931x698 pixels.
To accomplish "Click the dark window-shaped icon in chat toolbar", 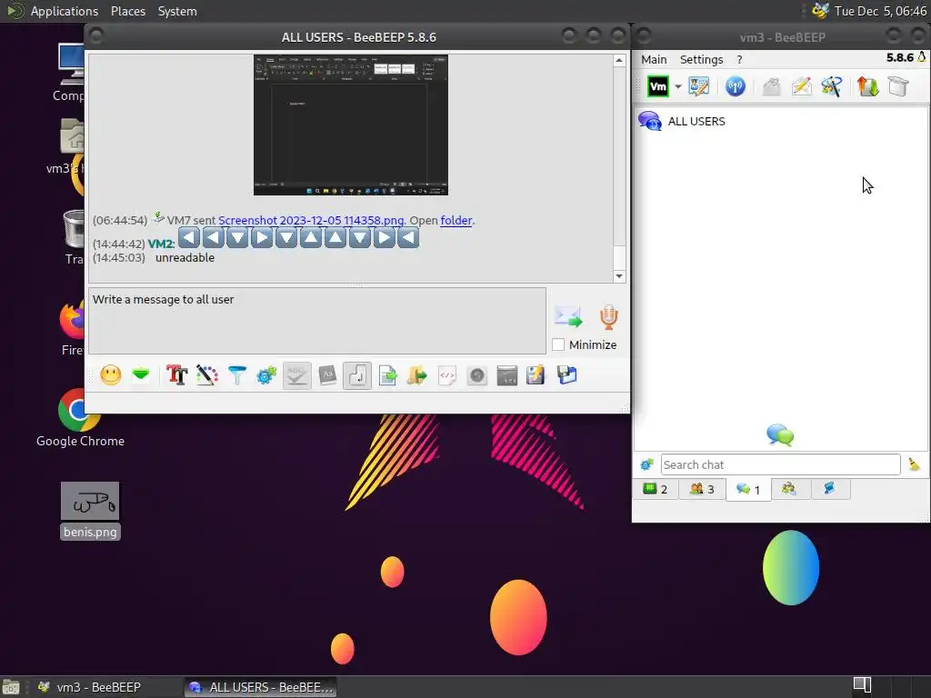I will click(x=506, y=375).
